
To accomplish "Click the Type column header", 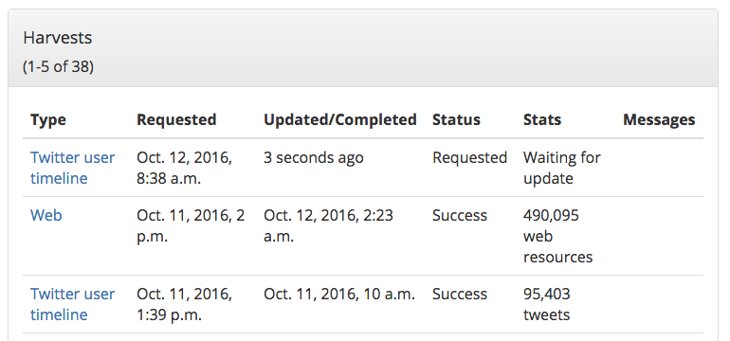I will tap(48, 120).
